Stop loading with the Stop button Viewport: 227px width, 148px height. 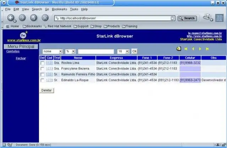coord(45,18)
